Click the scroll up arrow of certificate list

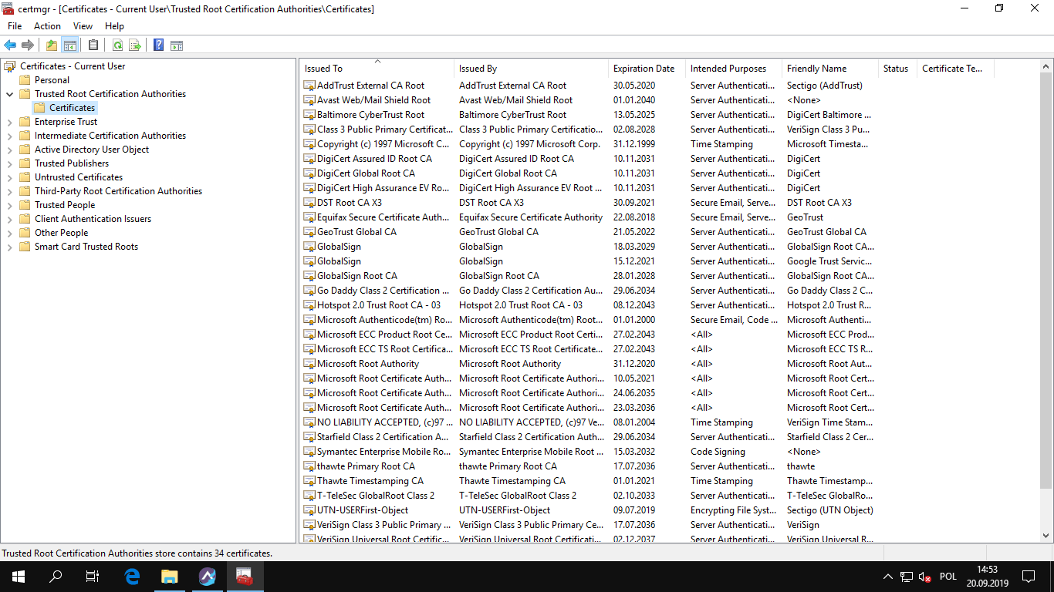[x=1046, y=67]
